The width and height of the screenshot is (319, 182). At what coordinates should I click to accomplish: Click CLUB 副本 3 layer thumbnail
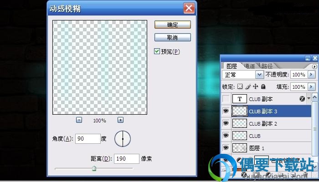coord(240,111)
